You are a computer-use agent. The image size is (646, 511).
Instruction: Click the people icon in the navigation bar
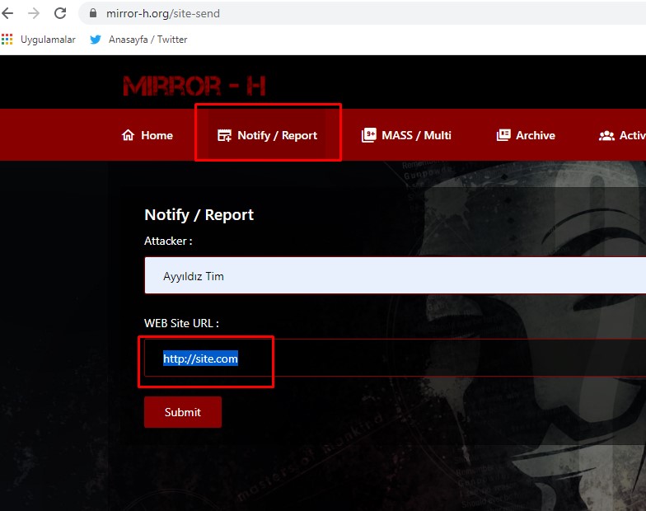[x=606, y=135]
